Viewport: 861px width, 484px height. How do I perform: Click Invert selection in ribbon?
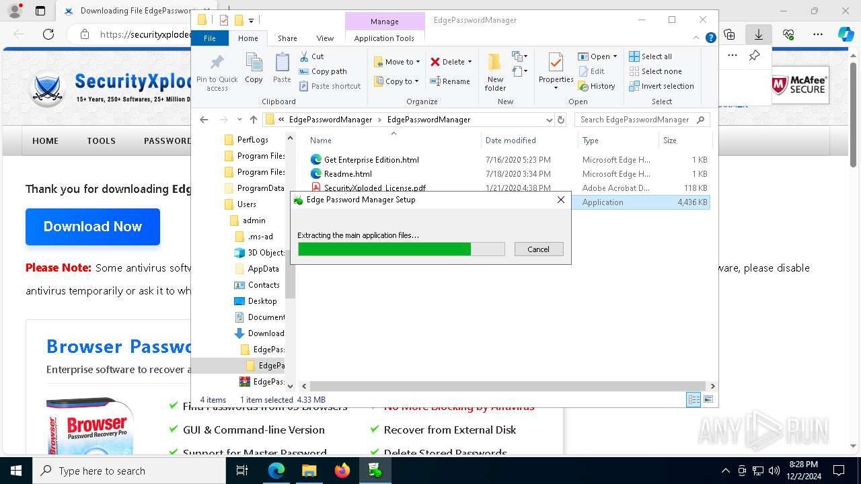661,86
